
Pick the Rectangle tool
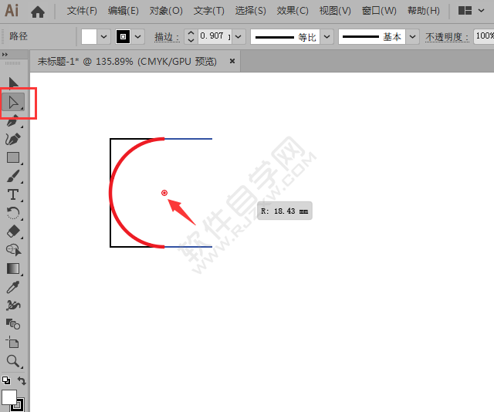click(13, 157)
